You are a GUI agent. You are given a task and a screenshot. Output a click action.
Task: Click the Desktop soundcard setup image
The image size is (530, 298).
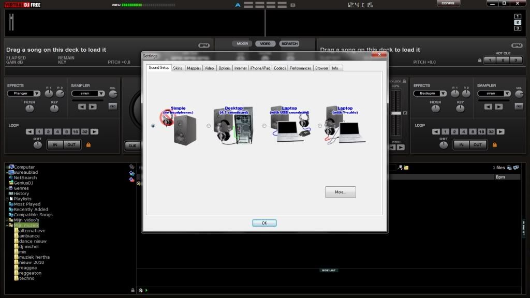[233, 125]
